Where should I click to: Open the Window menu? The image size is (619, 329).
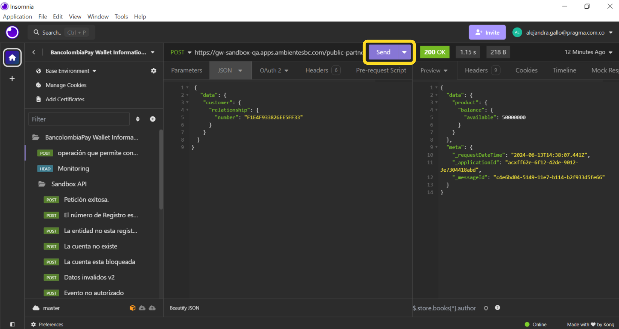(98, 16)
